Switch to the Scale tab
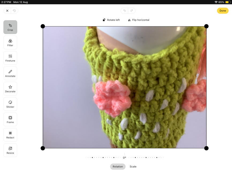Screen dimensions: 232x173 133,167
